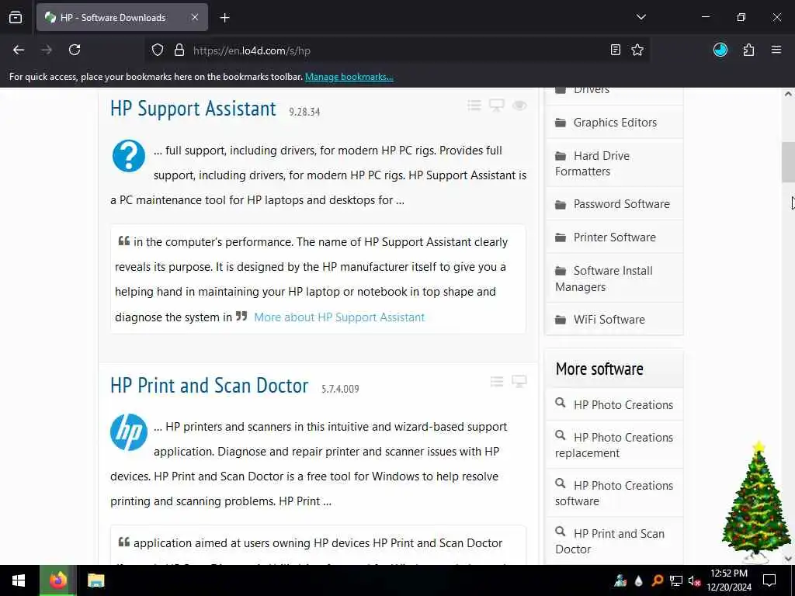
Task: Click the muted volume tray icon
Action: (x=694, y=580)
